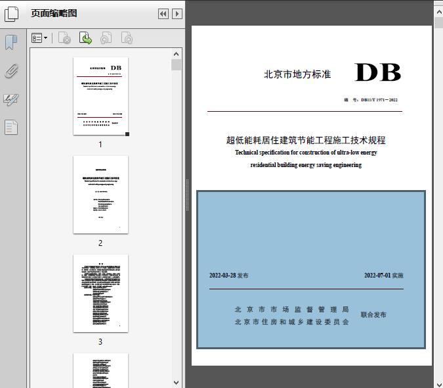The width and height of the screenshot is (443, 388).
Task: Open the Attachments paperclip panel
Action: point(11,71)
